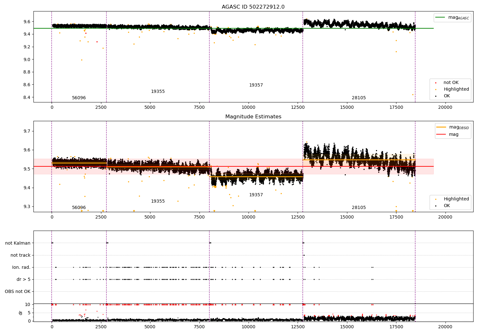Screen dimensions: 478x334
Task: Click OBSID label 19355 in the top plot
Action: point(158,92)
